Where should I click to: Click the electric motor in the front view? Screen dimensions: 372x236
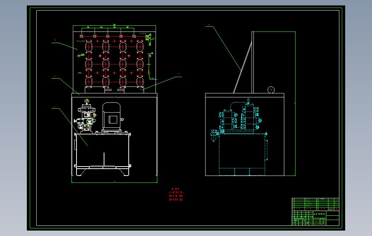coord(112,118)
